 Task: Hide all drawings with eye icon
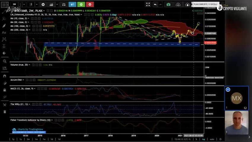click(4, 97)
